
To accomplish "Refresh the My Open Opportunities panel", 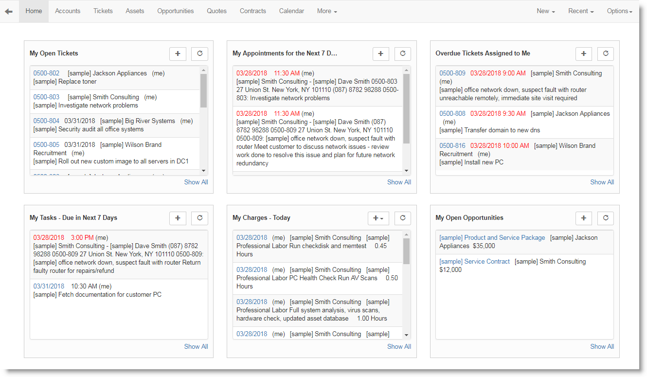I will 606,218.
